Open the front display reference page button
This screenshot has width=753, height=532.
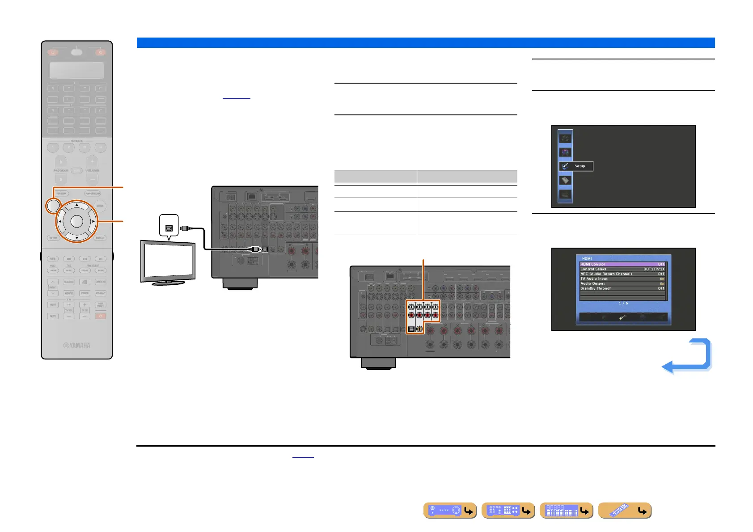point(566,510)
